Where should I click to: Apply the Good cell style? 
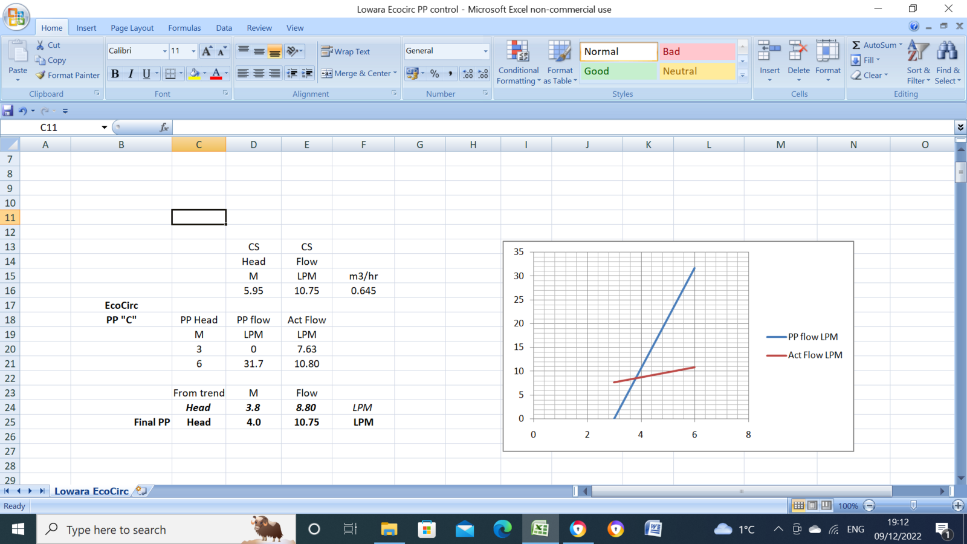pos(618,71)
